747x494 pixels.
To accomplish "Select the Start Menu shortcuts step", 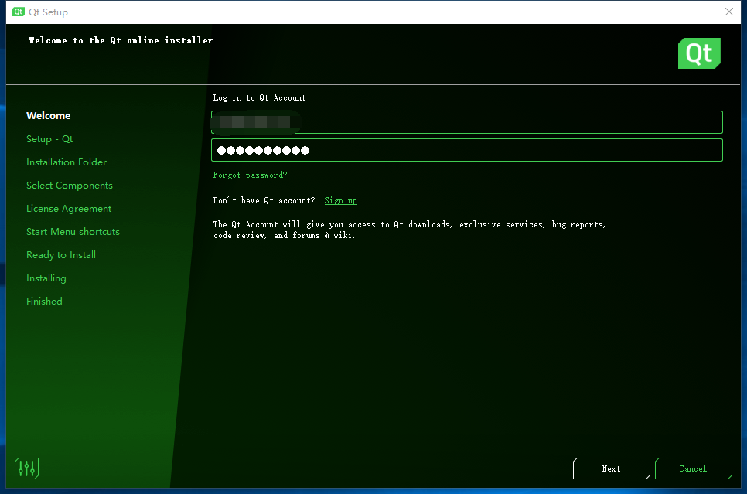I will click(x=73, y=231).
